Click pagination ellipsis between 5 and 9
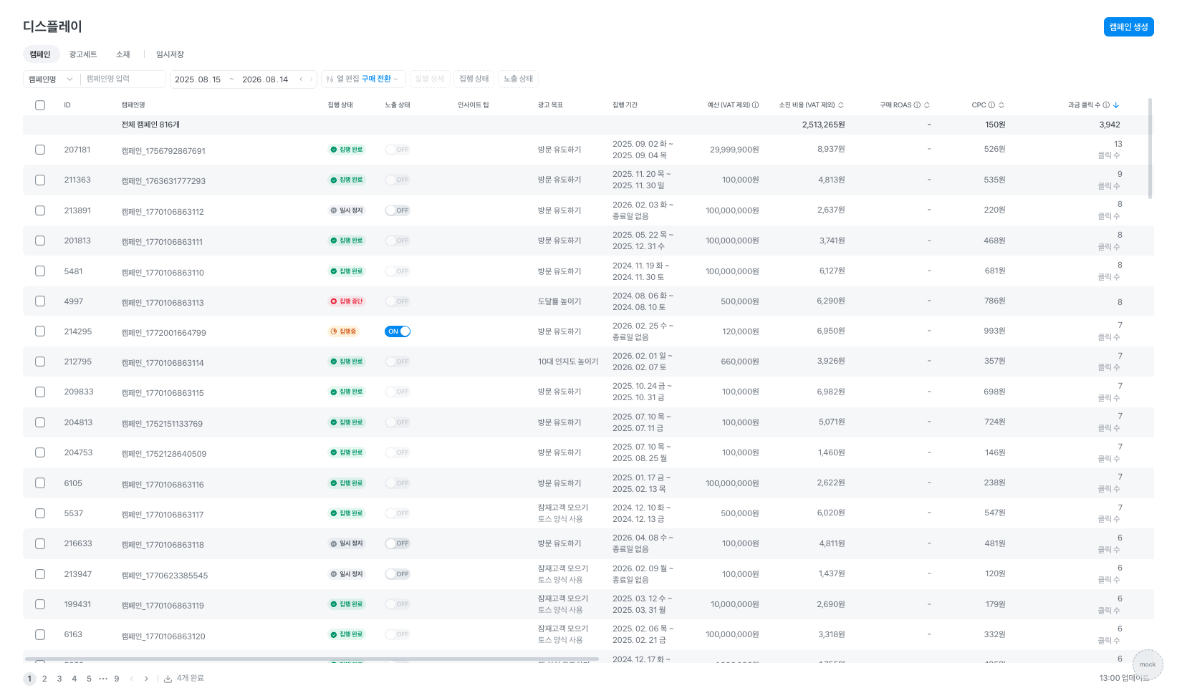The width and height of the screenshot is (1177, 693). tap(103, 679)
